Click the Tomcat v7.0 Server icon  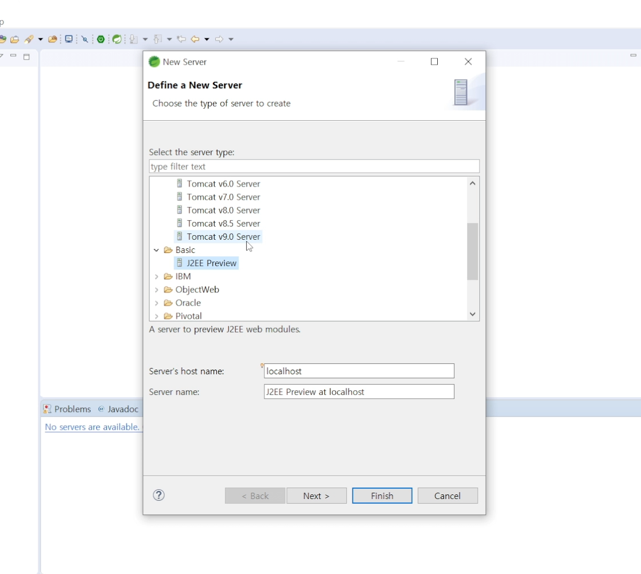pos(180,197)
